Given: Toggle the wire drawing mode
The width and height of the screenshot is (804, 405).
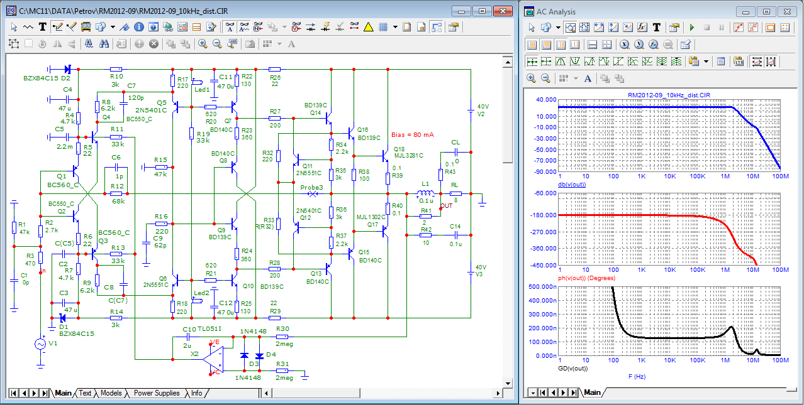Looking at the screenshot, I should click(58, 27).
